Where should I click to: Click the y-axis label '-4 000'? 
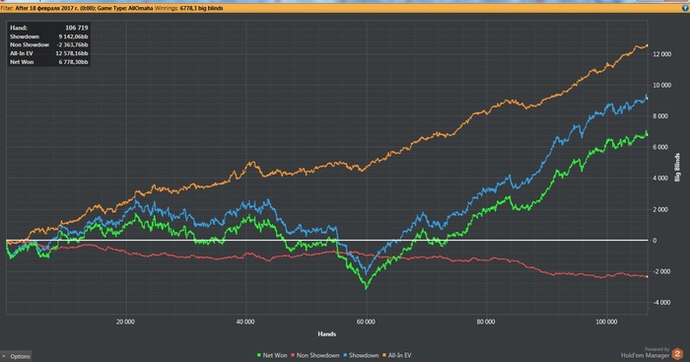(x=661, y=303)
